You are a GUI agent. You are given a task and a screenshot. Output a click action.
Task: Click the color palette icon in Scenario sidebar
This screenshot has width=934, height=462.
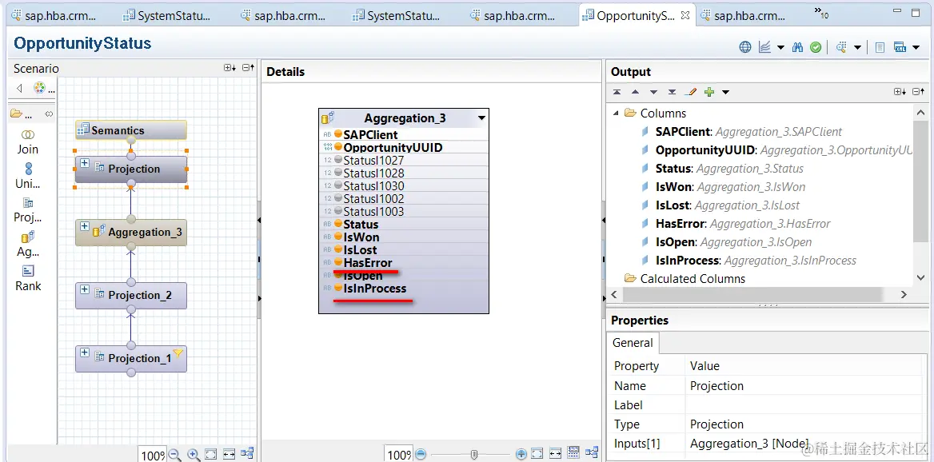[x=39, y=88]
